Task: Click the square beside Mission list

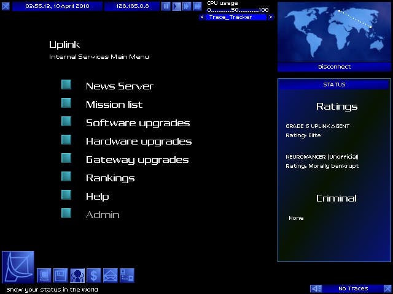Action: click(66, 103)
